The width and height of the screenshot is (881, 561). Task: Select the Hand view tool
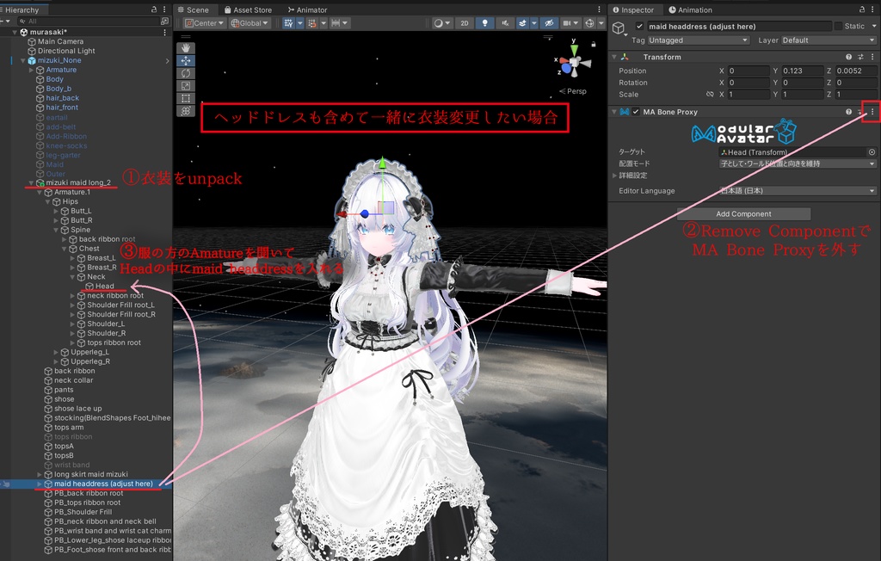tap(186, 48)
